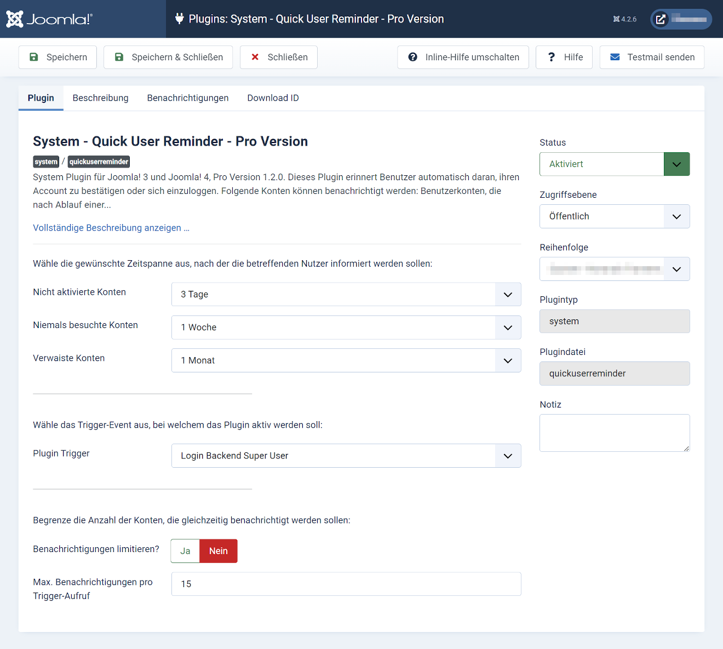Click the Max. Benachrichtigungen pro Trigger-Aufruf field
Screen dimensions: 723x649
pos(346,584)
